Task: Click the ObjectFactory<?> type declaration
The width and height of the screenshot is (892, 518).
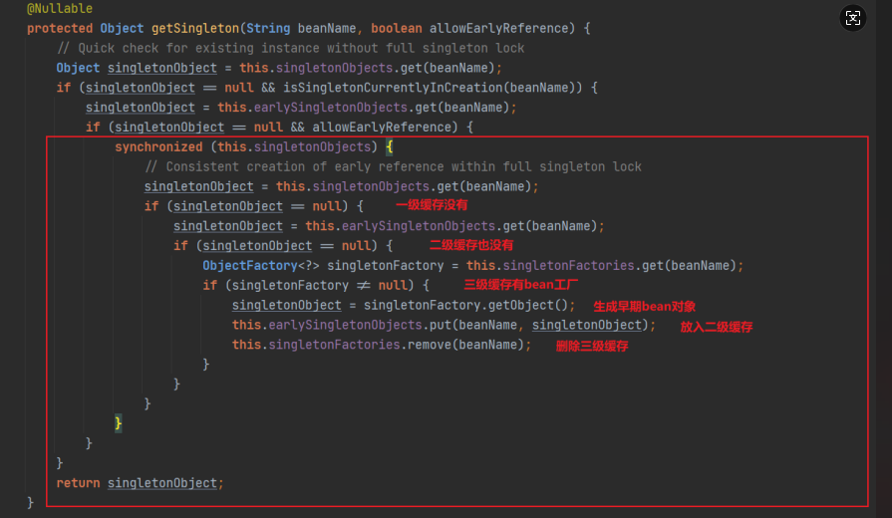Action: click(x=261, y=266)
